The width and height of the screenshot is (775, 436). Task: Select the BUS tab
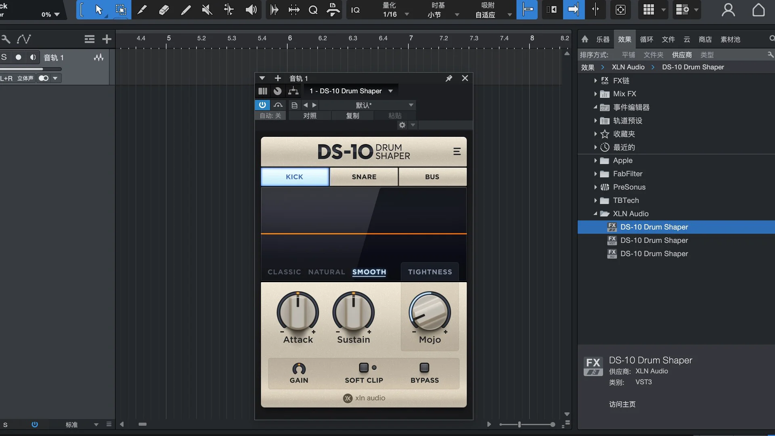[432, 177]
